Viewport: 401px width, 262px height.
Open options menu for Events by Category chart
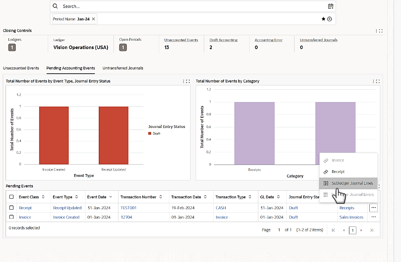click(373, 81)
